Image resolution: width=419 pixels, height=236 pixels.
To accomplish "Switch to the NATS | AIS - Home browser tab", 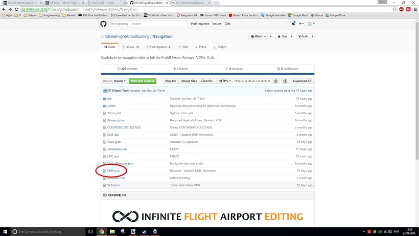I will (x=106, y=3).
